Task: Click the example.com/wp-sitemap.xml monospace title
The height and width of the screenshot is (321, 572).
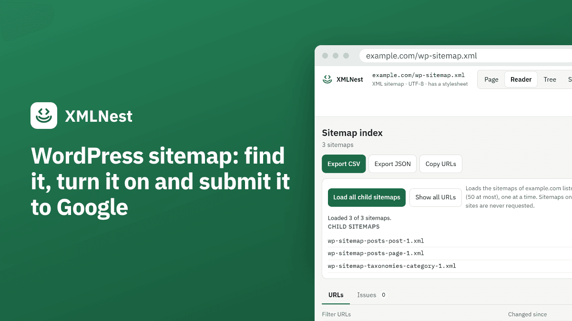Action: coord(419,75)
